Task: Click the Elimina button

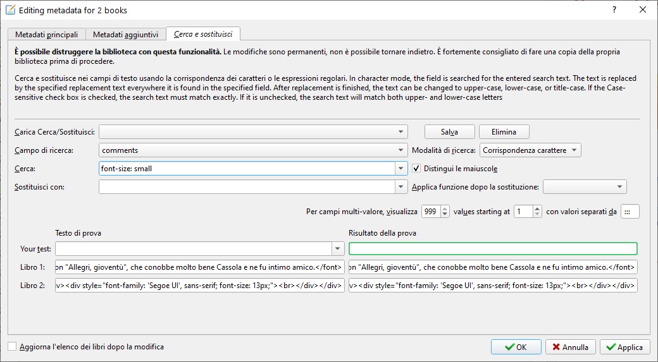Action: point(504,132)
